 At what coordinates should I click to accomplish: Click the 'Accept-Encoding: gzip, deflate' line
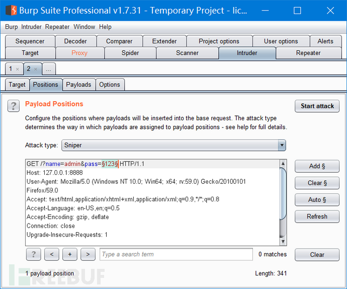[68, 217]
